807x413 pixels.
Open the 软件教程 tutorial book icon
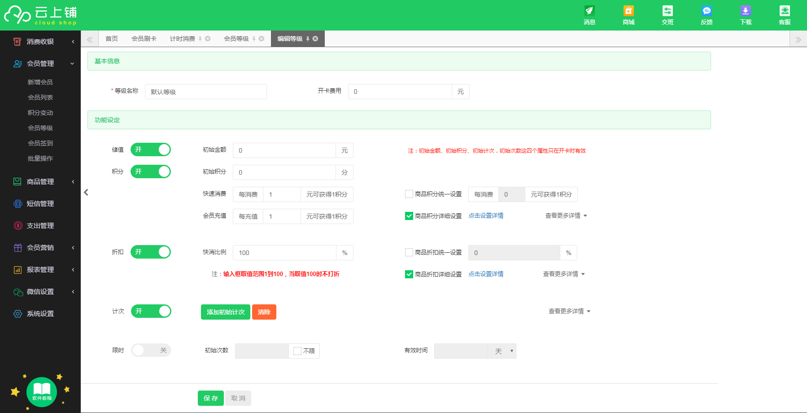click(42, 392)
